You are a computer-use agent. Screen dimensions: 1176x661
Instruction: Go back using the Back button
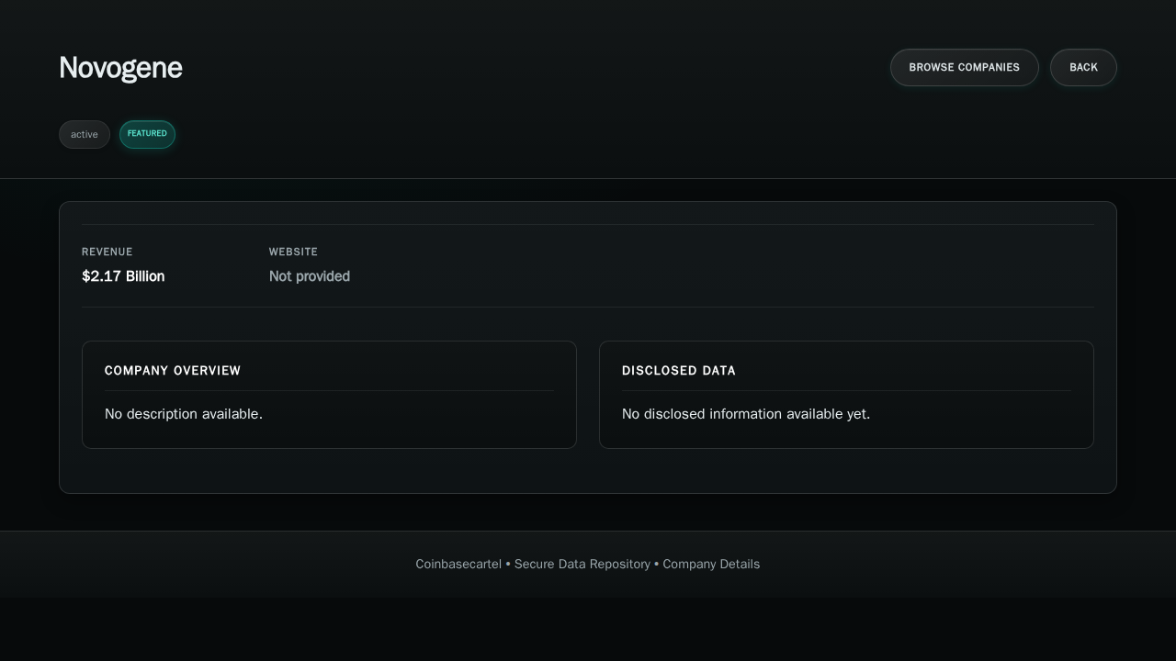point(1083,67)
